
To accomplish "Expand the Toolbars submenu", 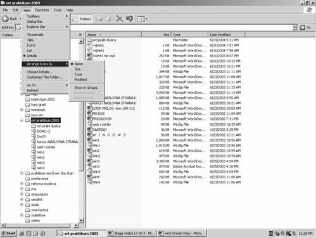I will coord(46,17).
